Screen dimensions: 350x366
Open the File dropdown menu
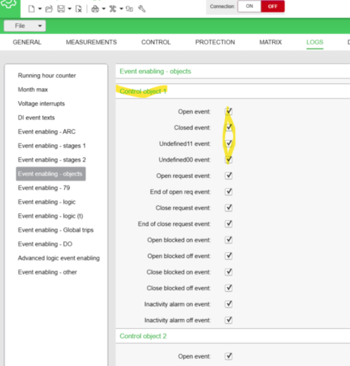(25, 26)
